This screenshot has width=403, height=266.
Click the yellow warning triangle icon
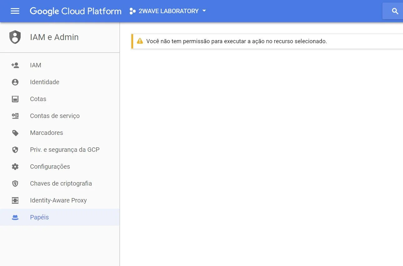pos(140,41)
